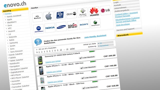Click the blue question mark help bubble
Image resolution: width=160 pixels, height=90 pixels.
38,42
